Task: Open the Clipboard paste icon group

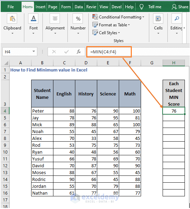Action: tap(12, 19)
